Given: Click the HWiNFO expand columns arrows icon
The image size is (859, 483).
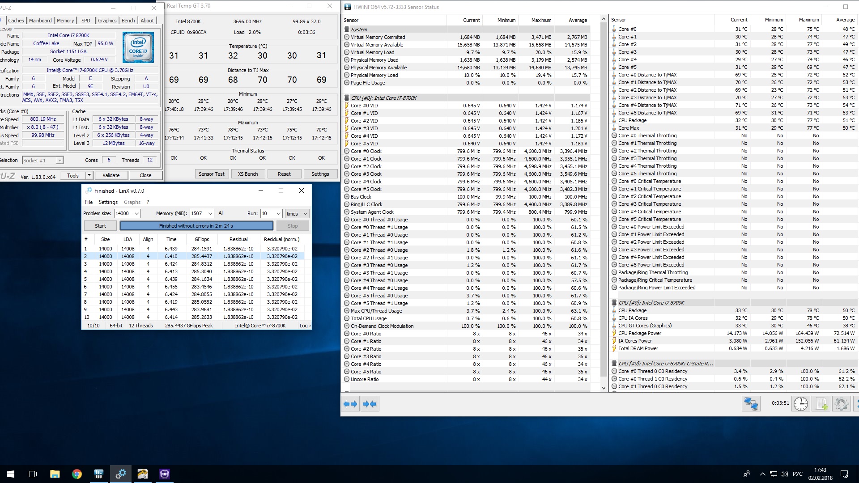Looking at the screenshot, I should coord(350,404).
